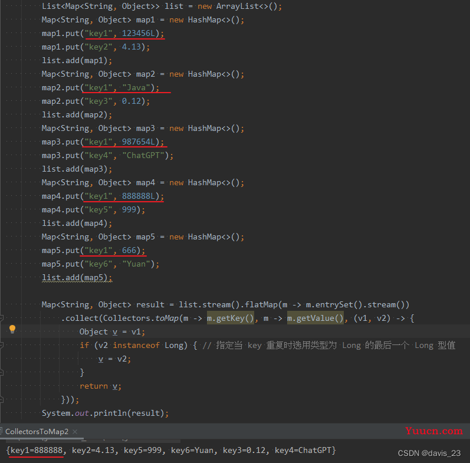This screenshot has height=463, width=470.
Task: Click the yellow lightbulb quick-fix icon
Action: pos(12,329)
